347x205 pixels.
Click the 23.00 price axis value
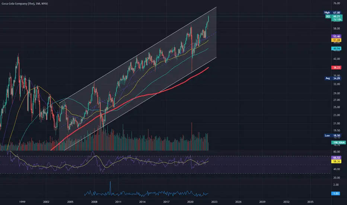pos(337,115)
